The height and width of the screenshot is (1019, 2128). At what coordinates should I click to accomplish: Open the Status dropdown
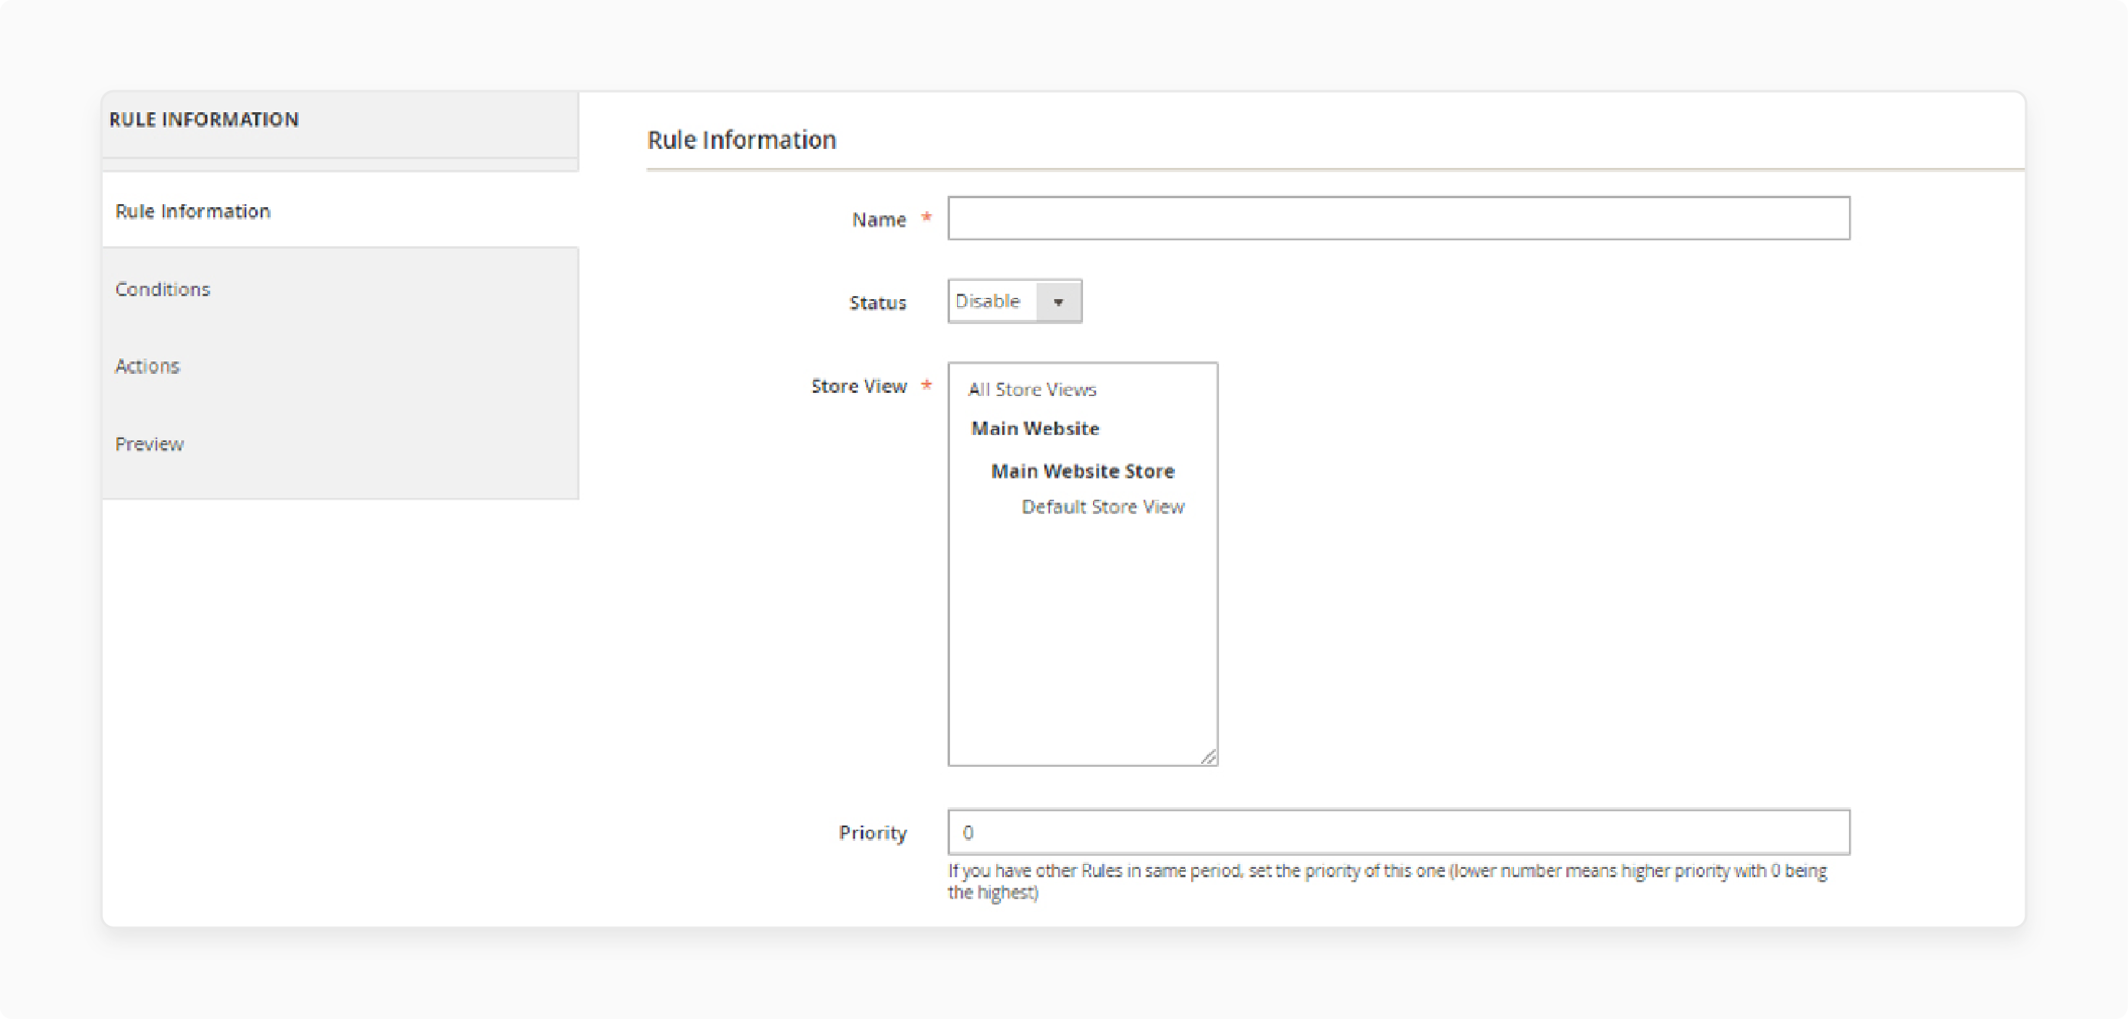click(x=1015, y=301)
